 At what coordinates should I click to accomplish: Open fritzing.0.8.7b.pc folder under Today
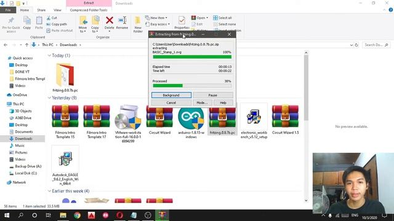pyautogui.click(x=65, y=77)
